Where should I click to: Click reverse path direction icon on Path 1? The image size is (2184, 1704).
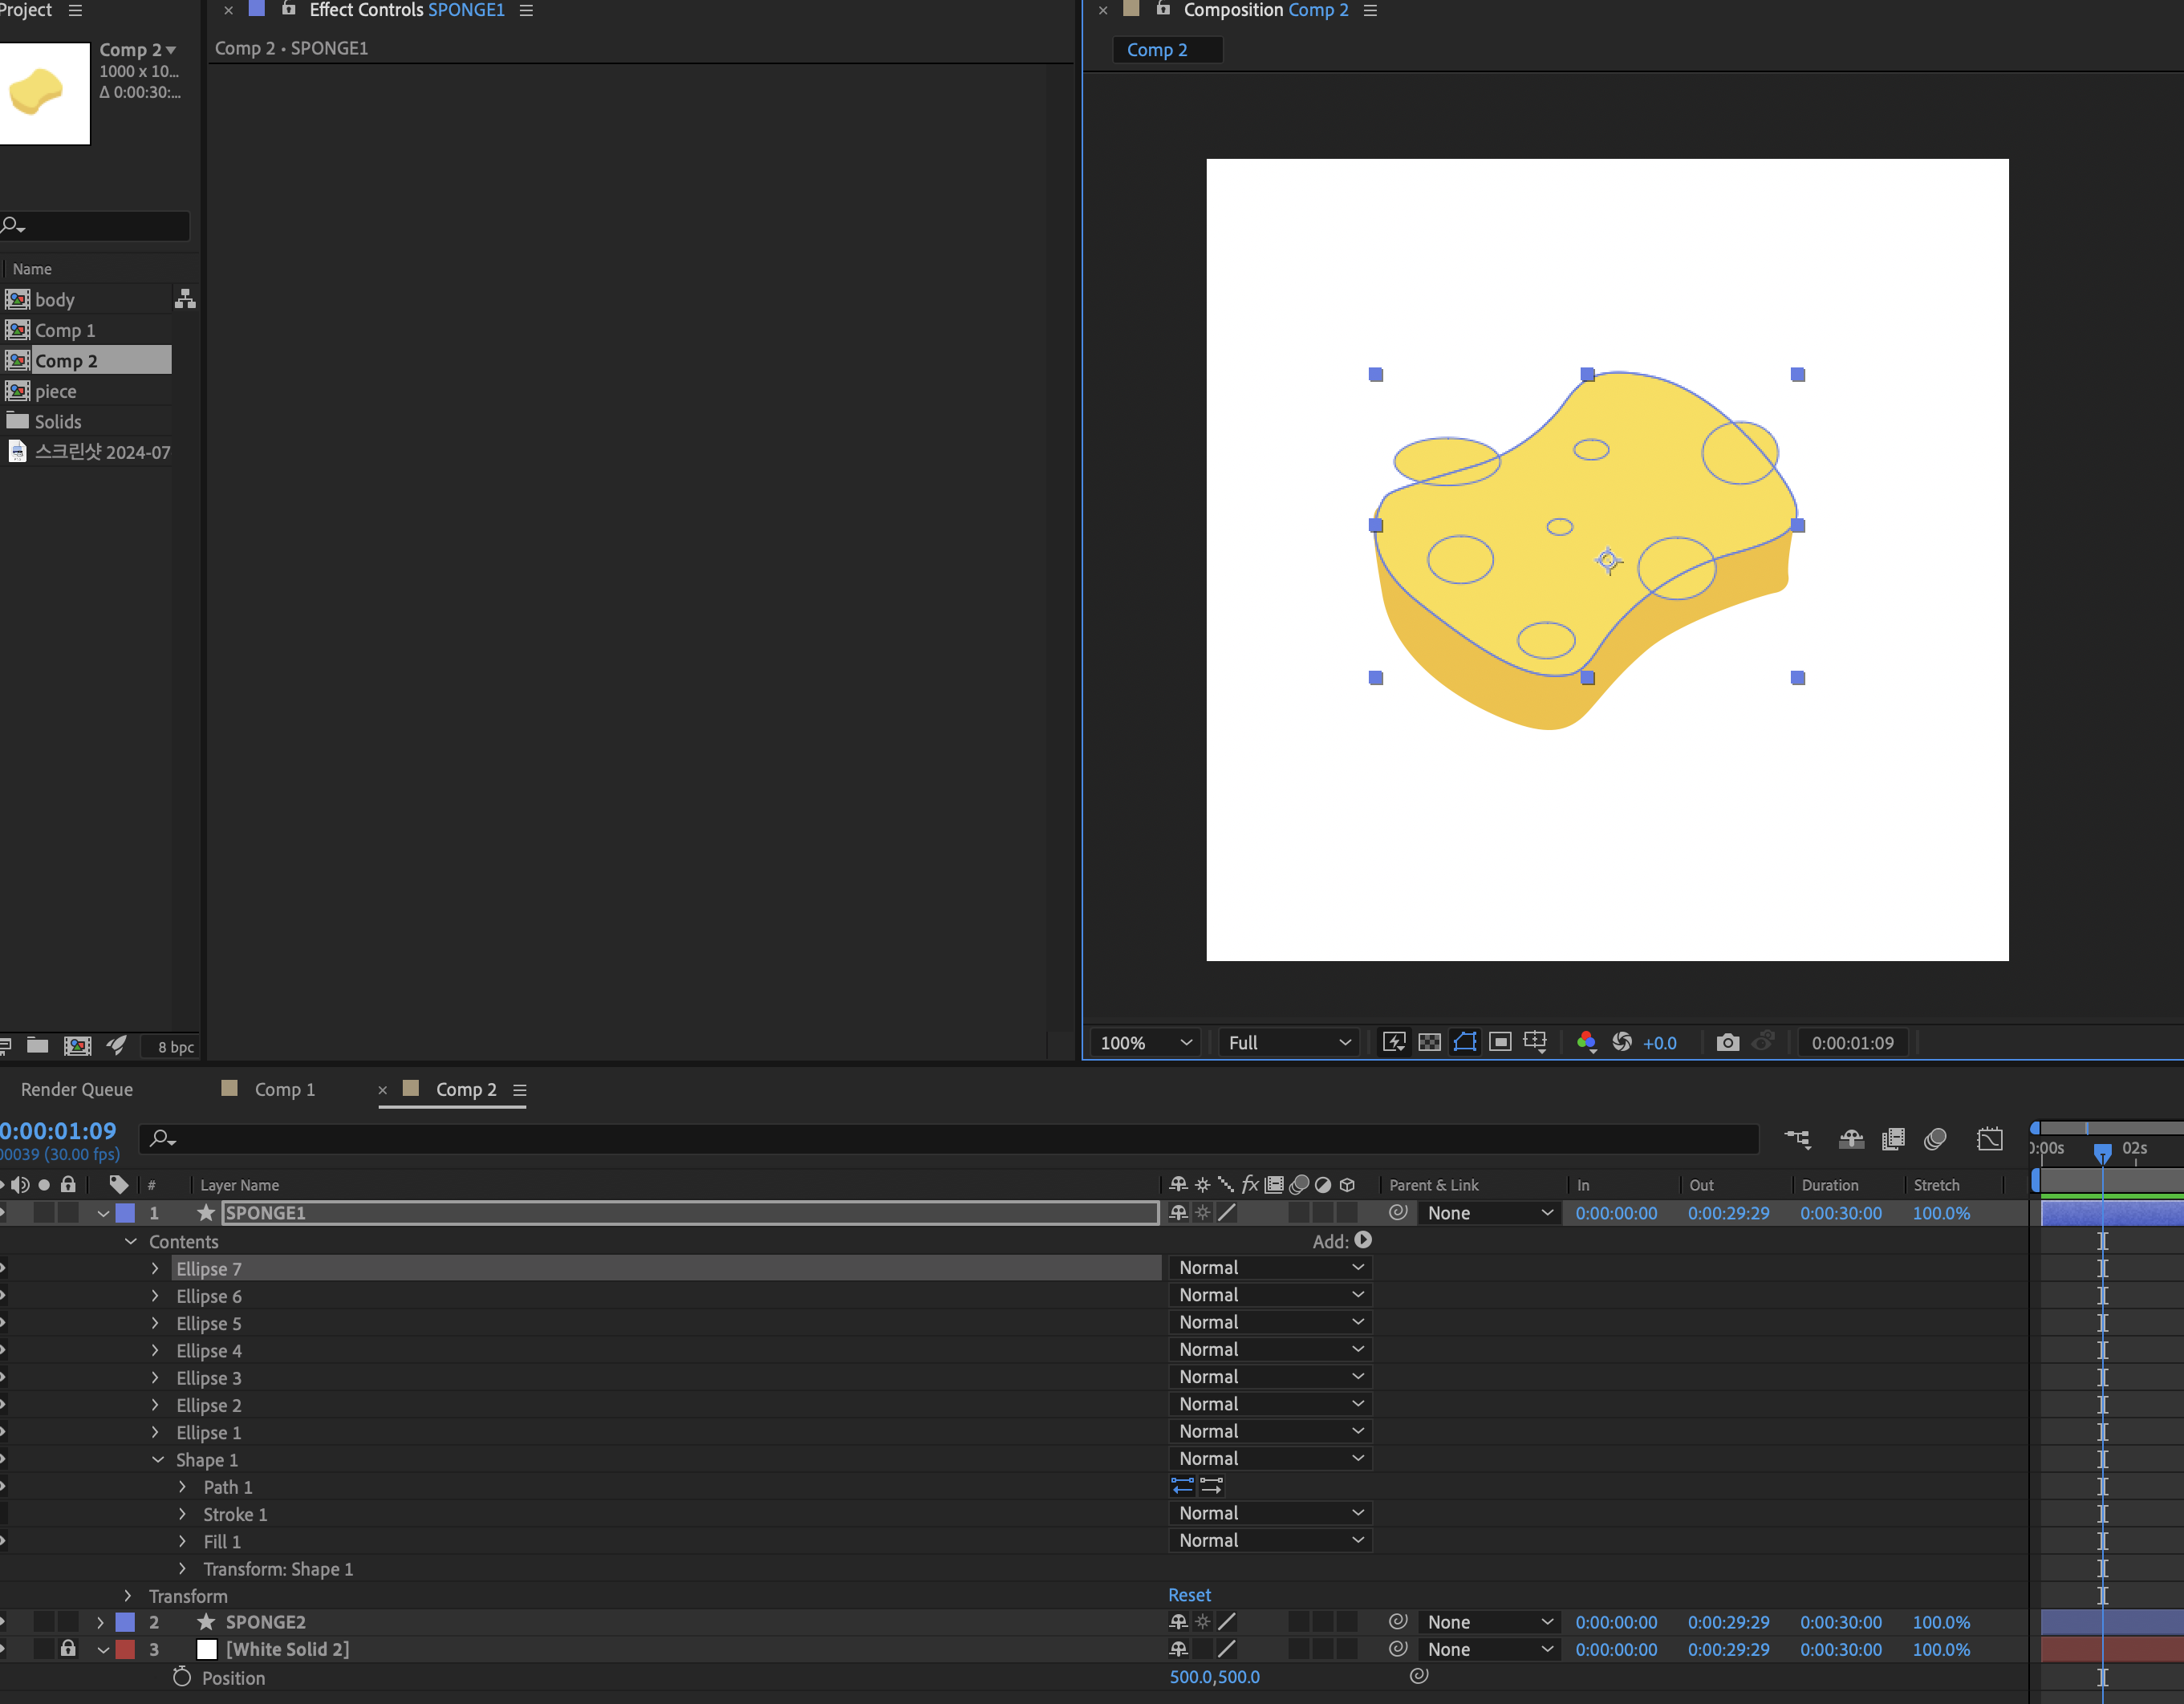coord(1182,1486)
